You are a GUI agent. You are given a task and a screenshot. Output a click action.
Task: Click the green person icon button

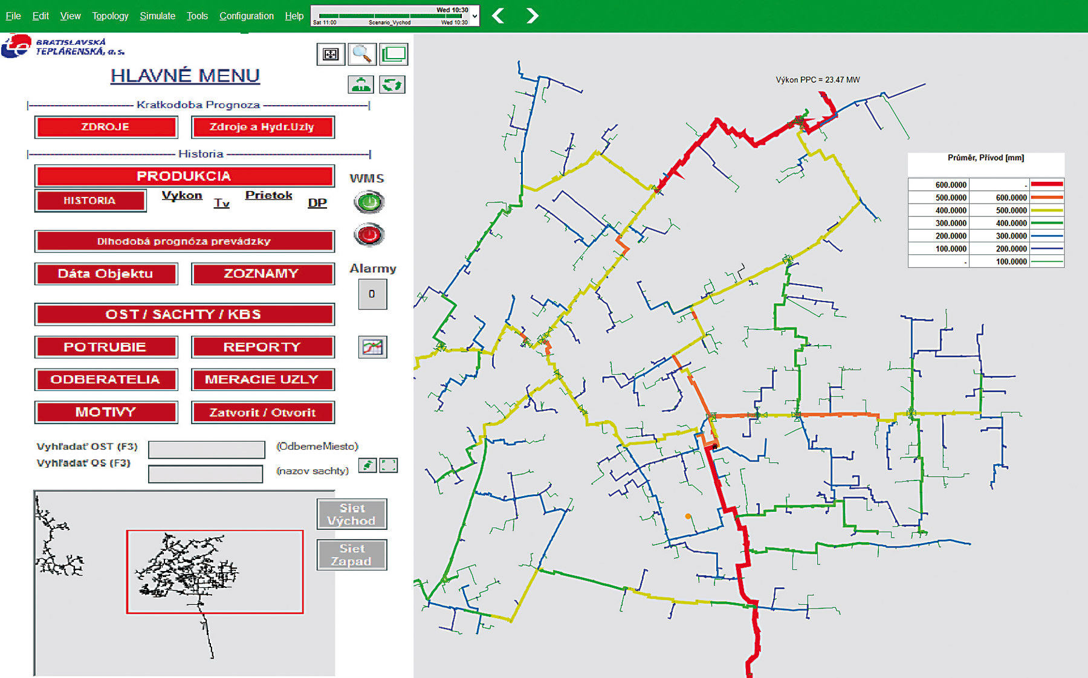(x=361, y=85)
